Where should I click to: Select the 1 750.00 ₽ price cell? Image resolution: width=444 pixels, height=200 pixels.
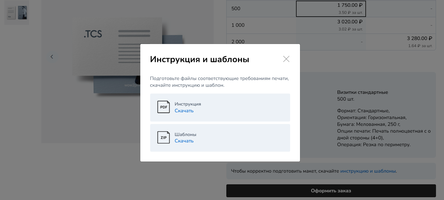tap(331, 8)
